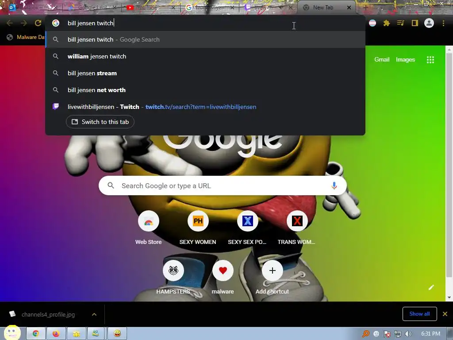The width and height of the screenshot is (453, 340).
Task: Click the Action Center flag tray icon
Action: pos(387,334)
